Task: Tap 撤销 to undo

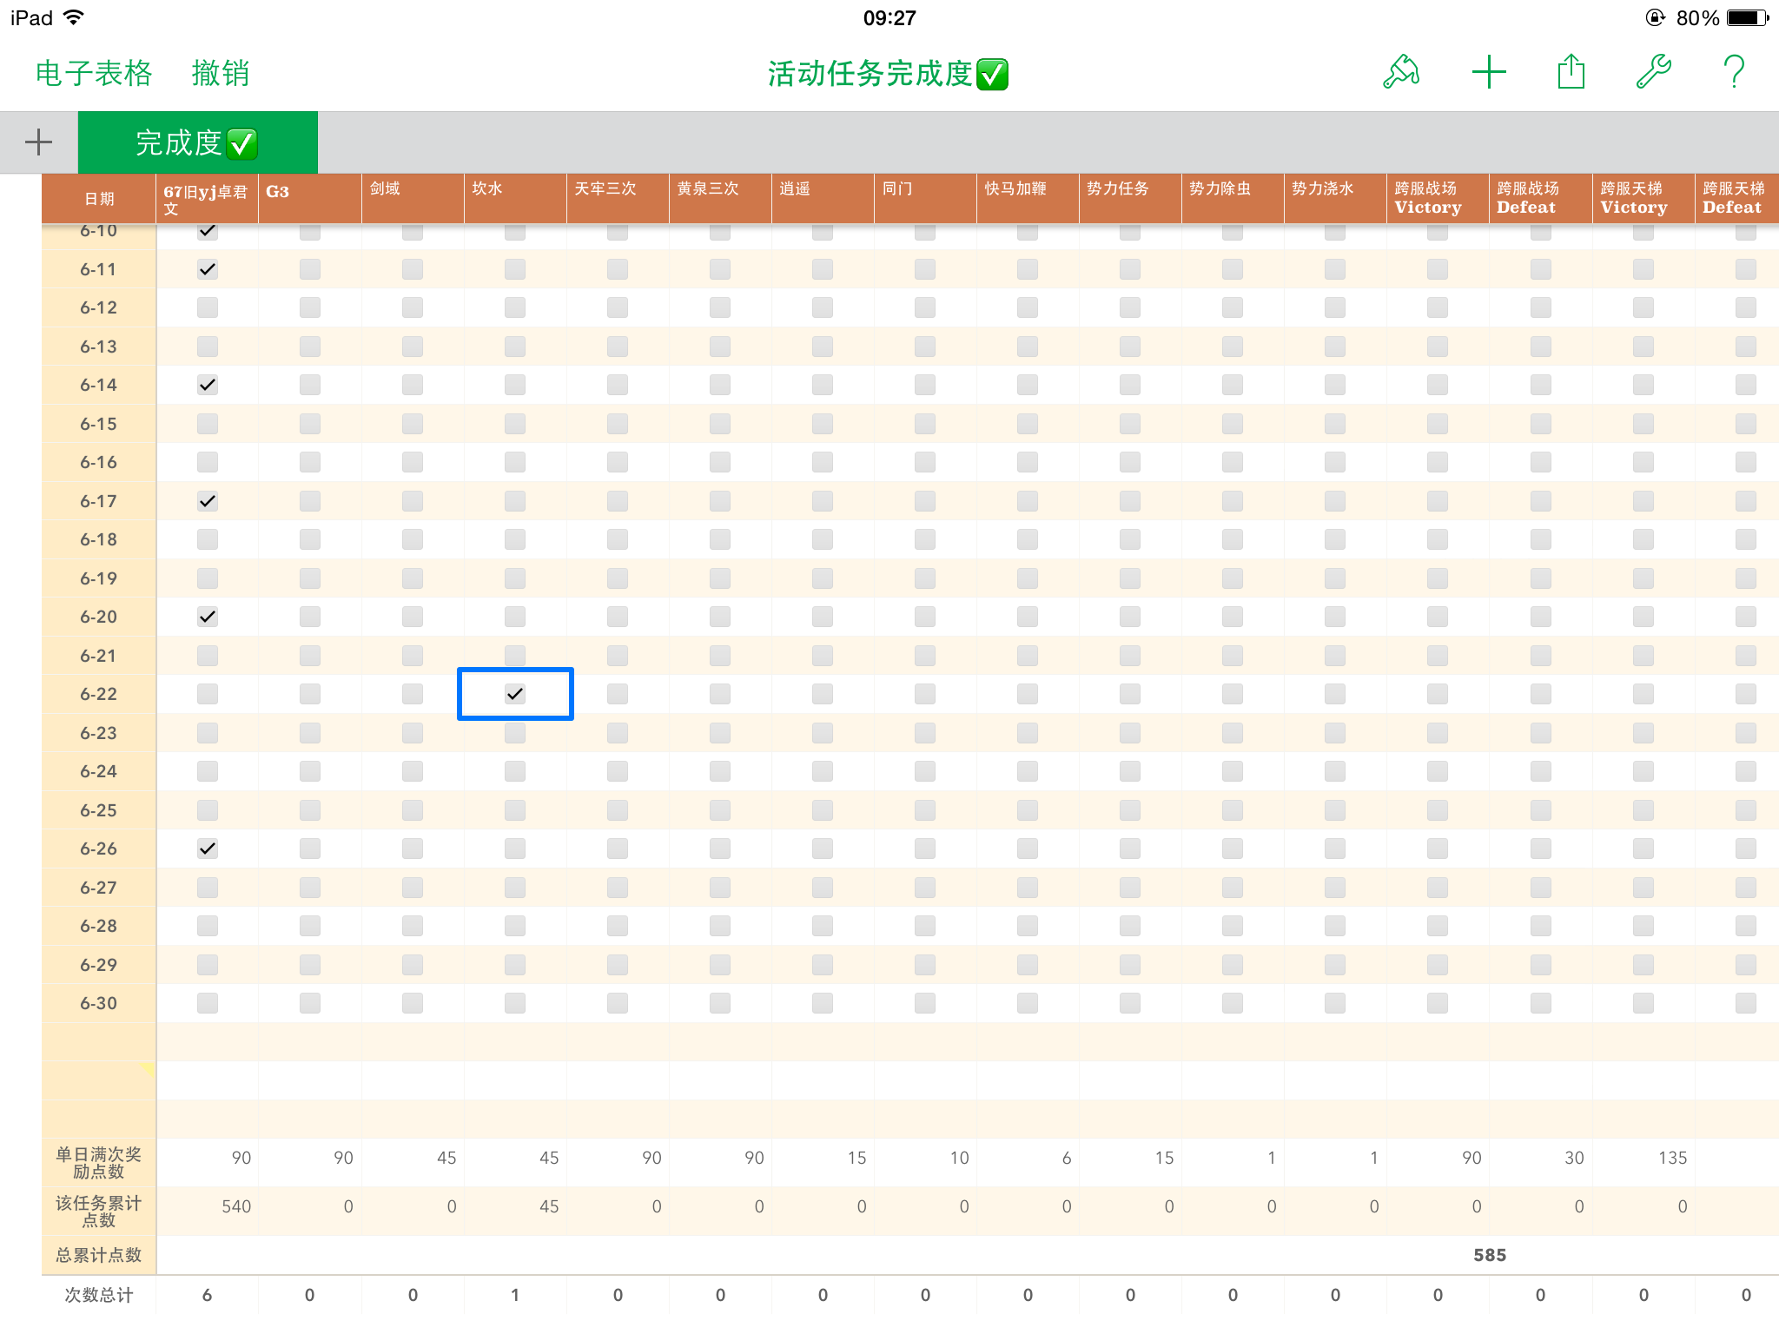Action: point(221,73)
